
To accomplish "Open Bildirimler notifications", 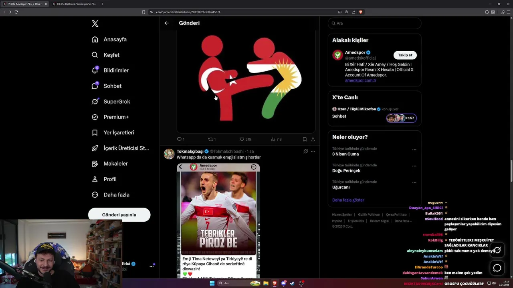I will pyautogui.click(x=110, y=70).
